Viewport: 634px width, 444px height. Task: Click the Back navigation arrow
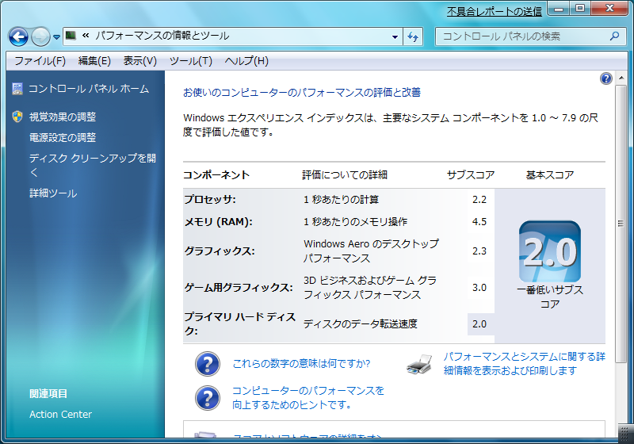(x=18, y=36)
